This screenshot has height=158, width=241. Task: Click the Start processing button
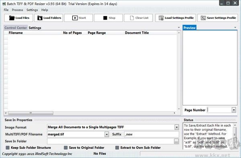coord(78,18)
